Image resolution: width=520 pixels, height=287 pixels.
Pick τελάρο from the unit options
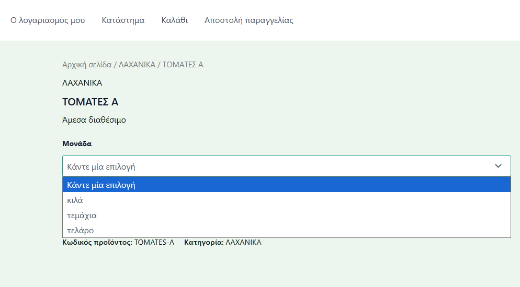(81, 230)
